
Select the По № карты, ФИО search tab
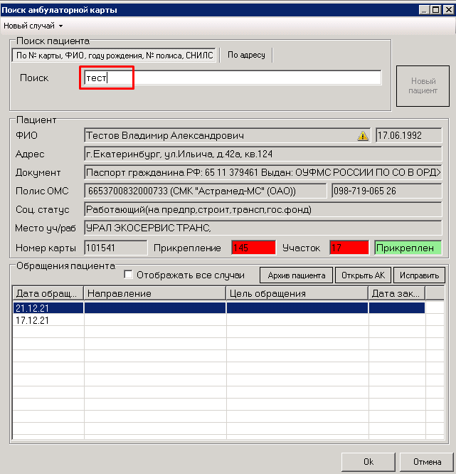[x=115, y=55]
